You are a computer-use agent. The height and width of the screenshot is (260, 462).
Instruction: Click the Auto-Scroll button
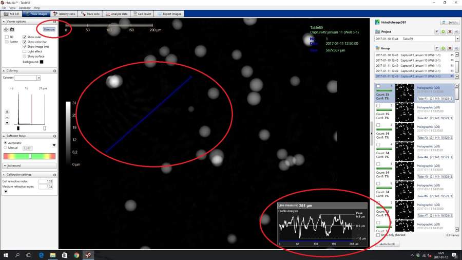387,244
